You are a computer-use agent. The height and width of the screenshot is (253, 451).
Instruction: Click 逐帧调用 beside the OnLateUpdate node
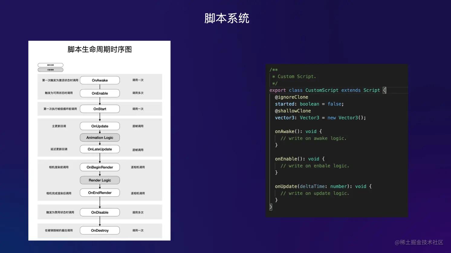tap(138, 150)
